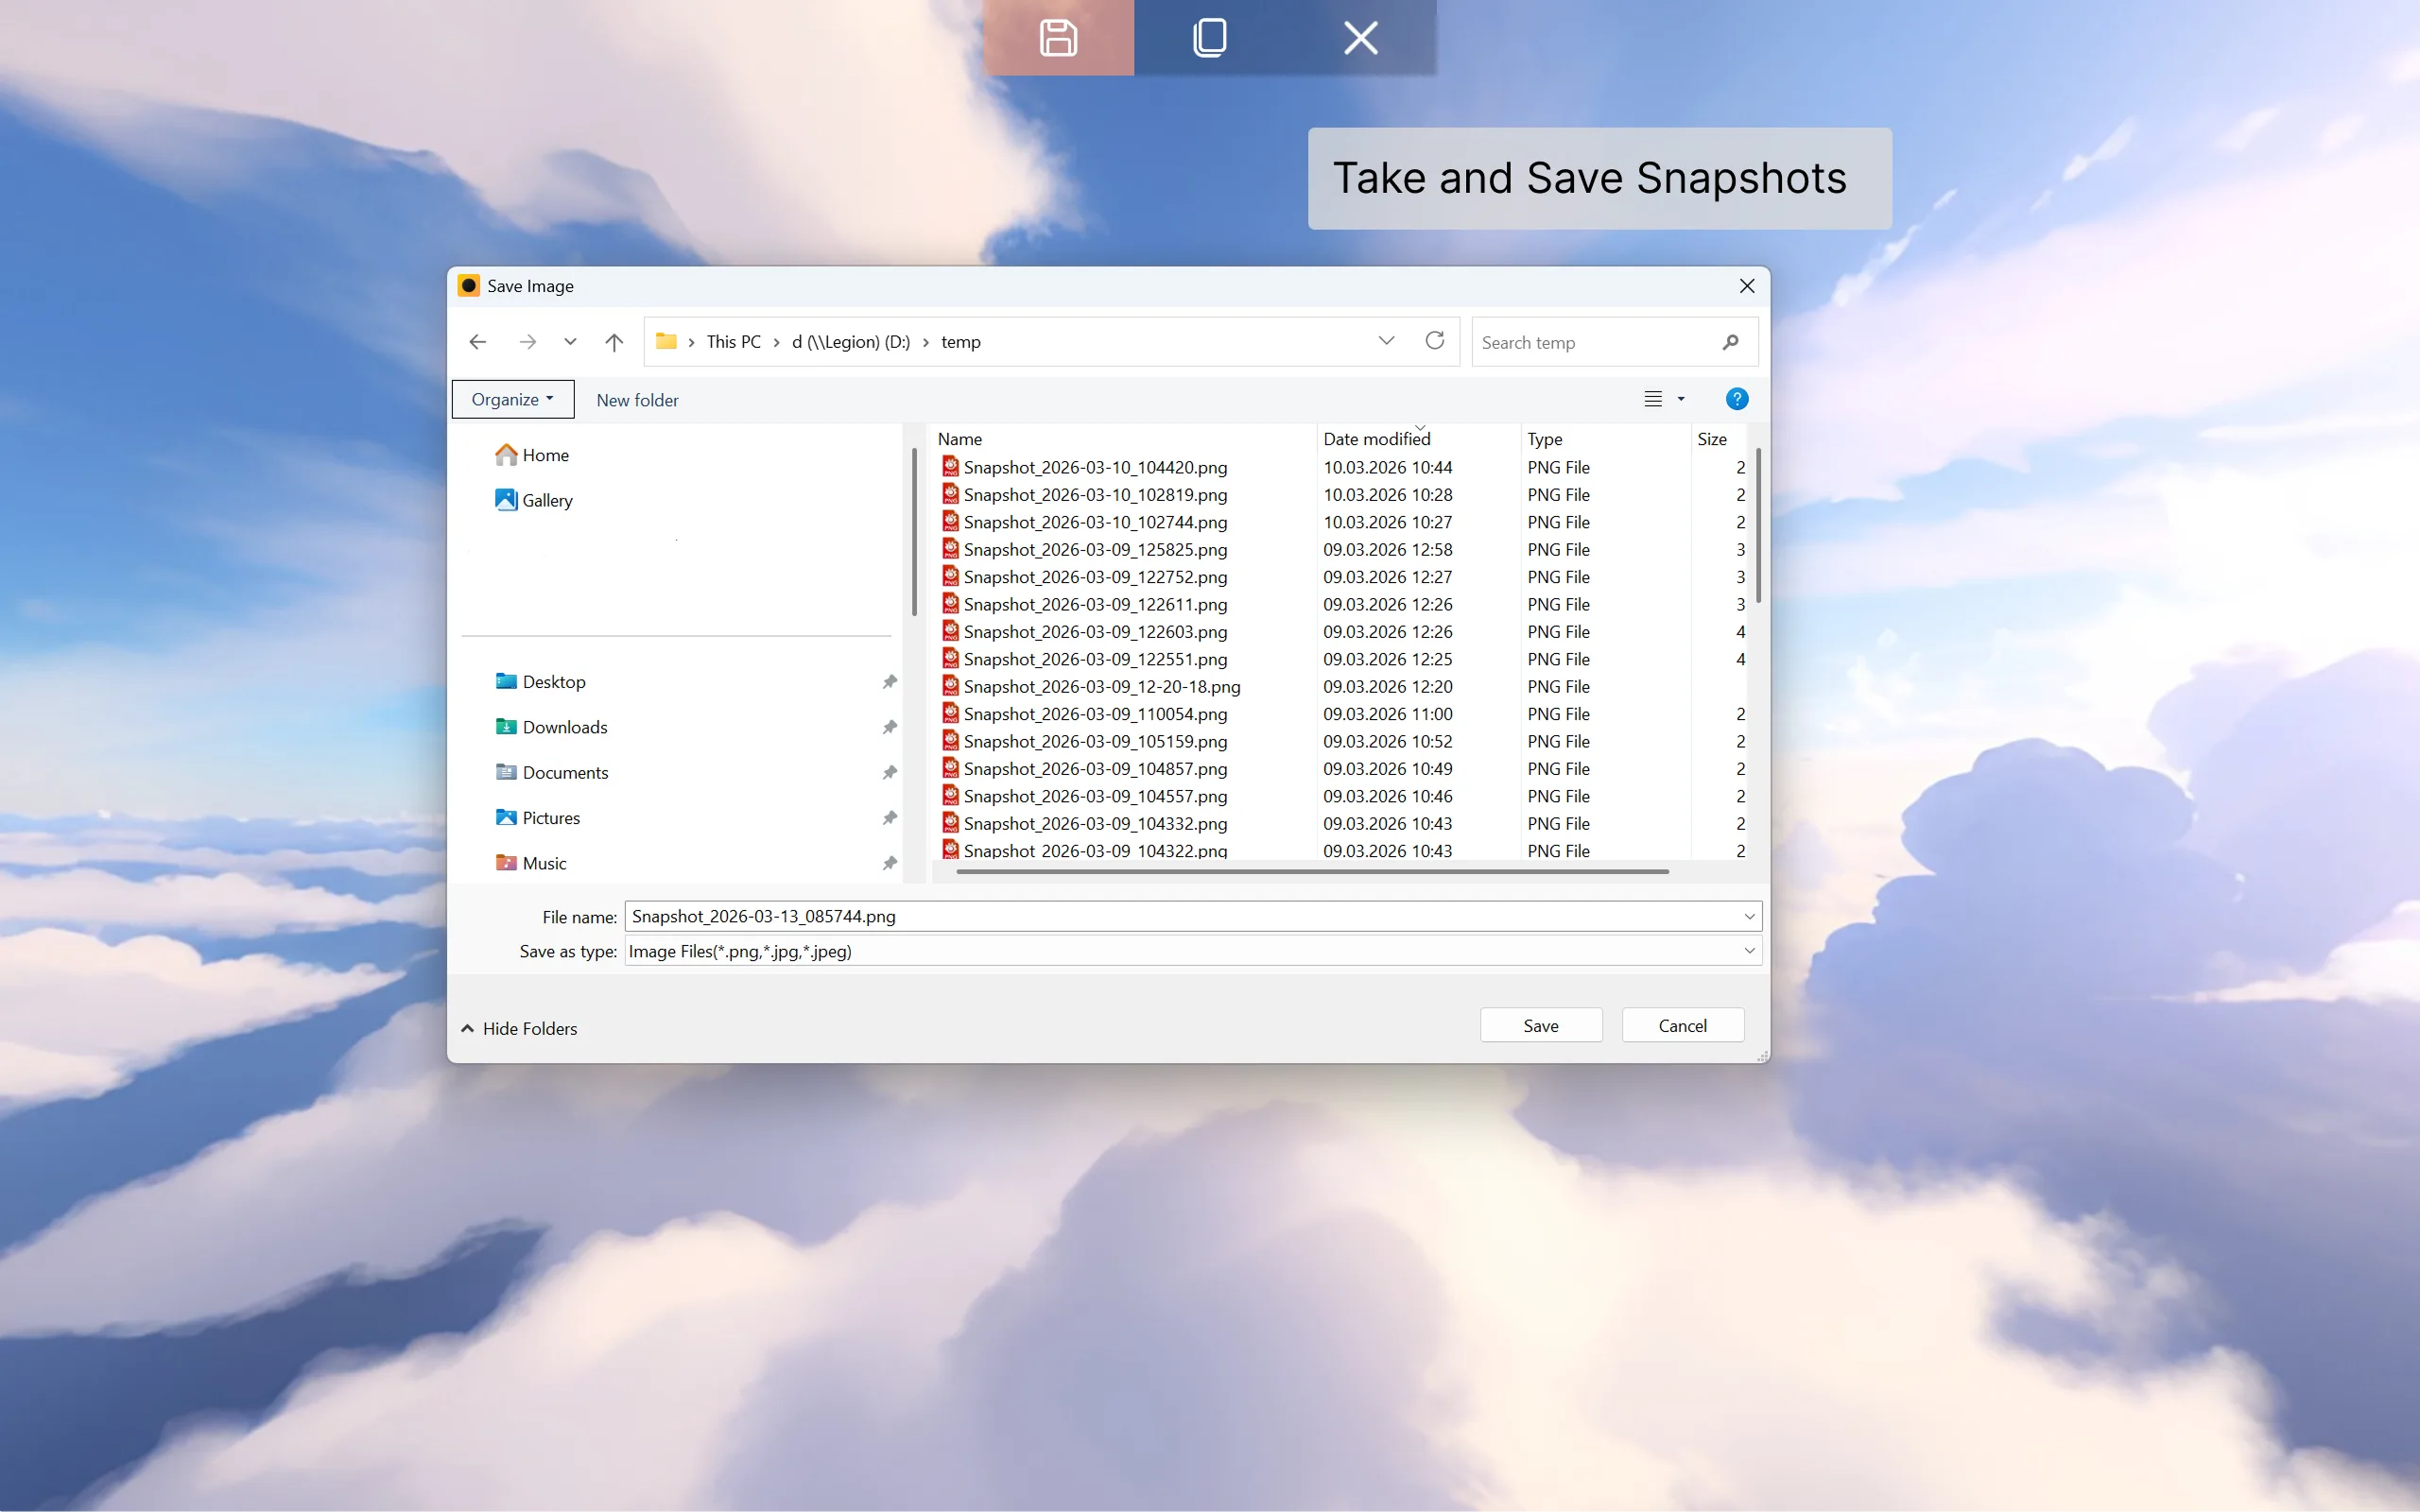Open Music folder in sidebar

pos(531,863)
